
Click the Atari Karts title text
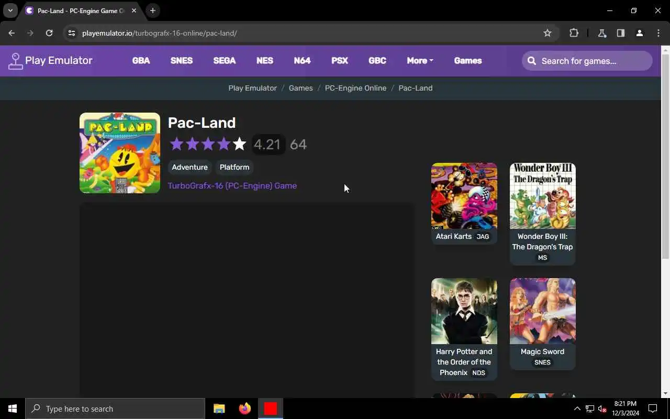tap(453, 236)
